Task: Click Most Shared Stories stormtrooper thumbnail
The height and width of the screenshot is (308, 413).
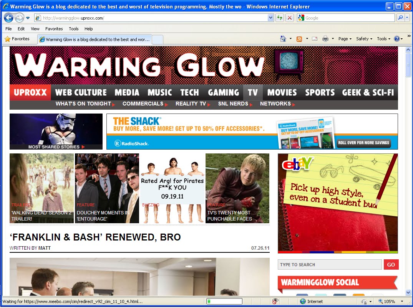Action: 56,132
